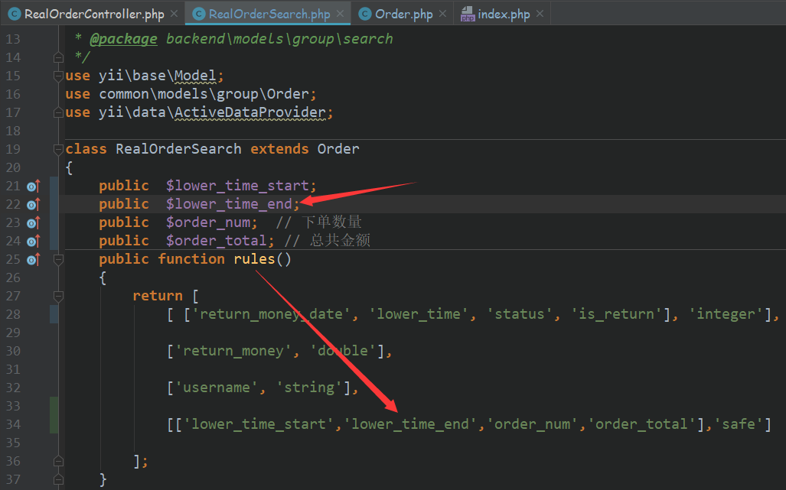The width and height of the screenshot is (786, 490).
Task: Click ActiveDataProvider in the use statement
Action: [249, 112]
